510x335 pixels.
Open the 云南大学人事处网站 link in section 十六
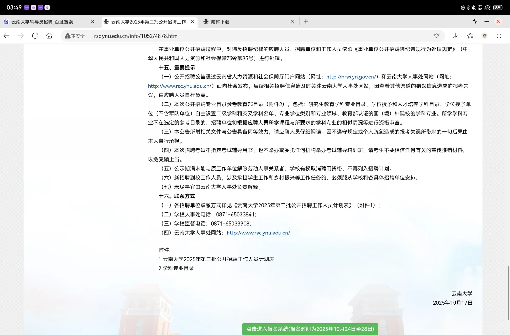[x=258, y=233]
